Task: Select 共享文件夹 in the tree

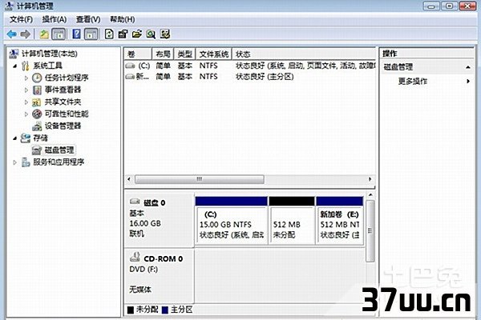Action: [x=63, y=102]
